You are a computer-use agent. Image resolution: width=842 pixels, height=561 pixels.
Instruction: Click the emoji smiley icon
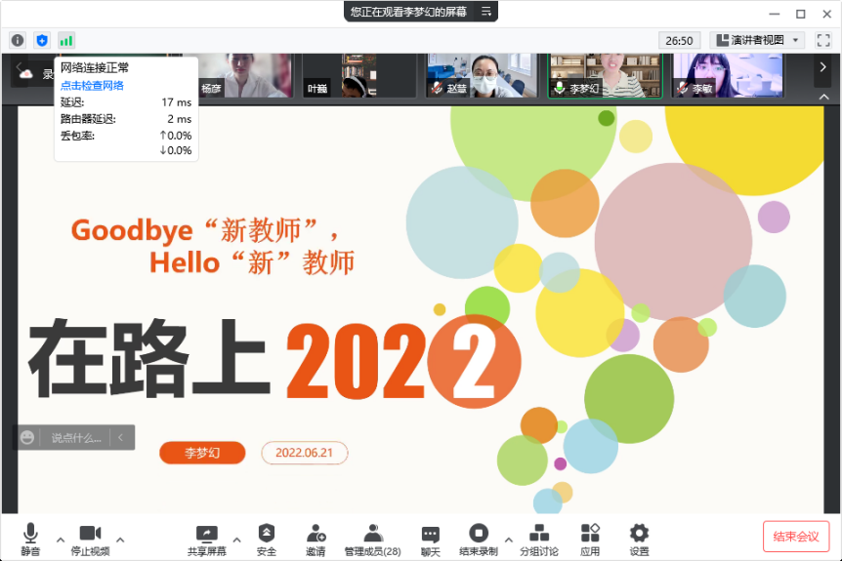26,438
